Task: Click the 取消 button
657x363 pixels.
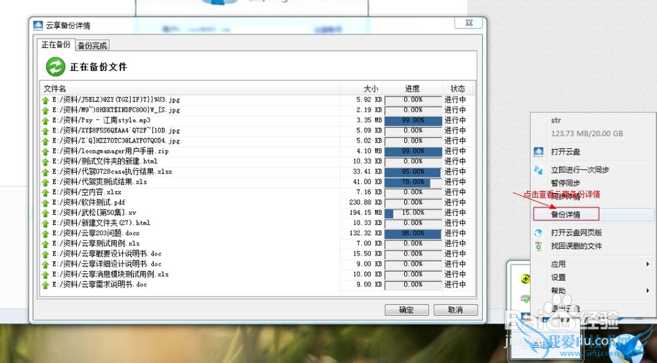Action: coord(455,310)
